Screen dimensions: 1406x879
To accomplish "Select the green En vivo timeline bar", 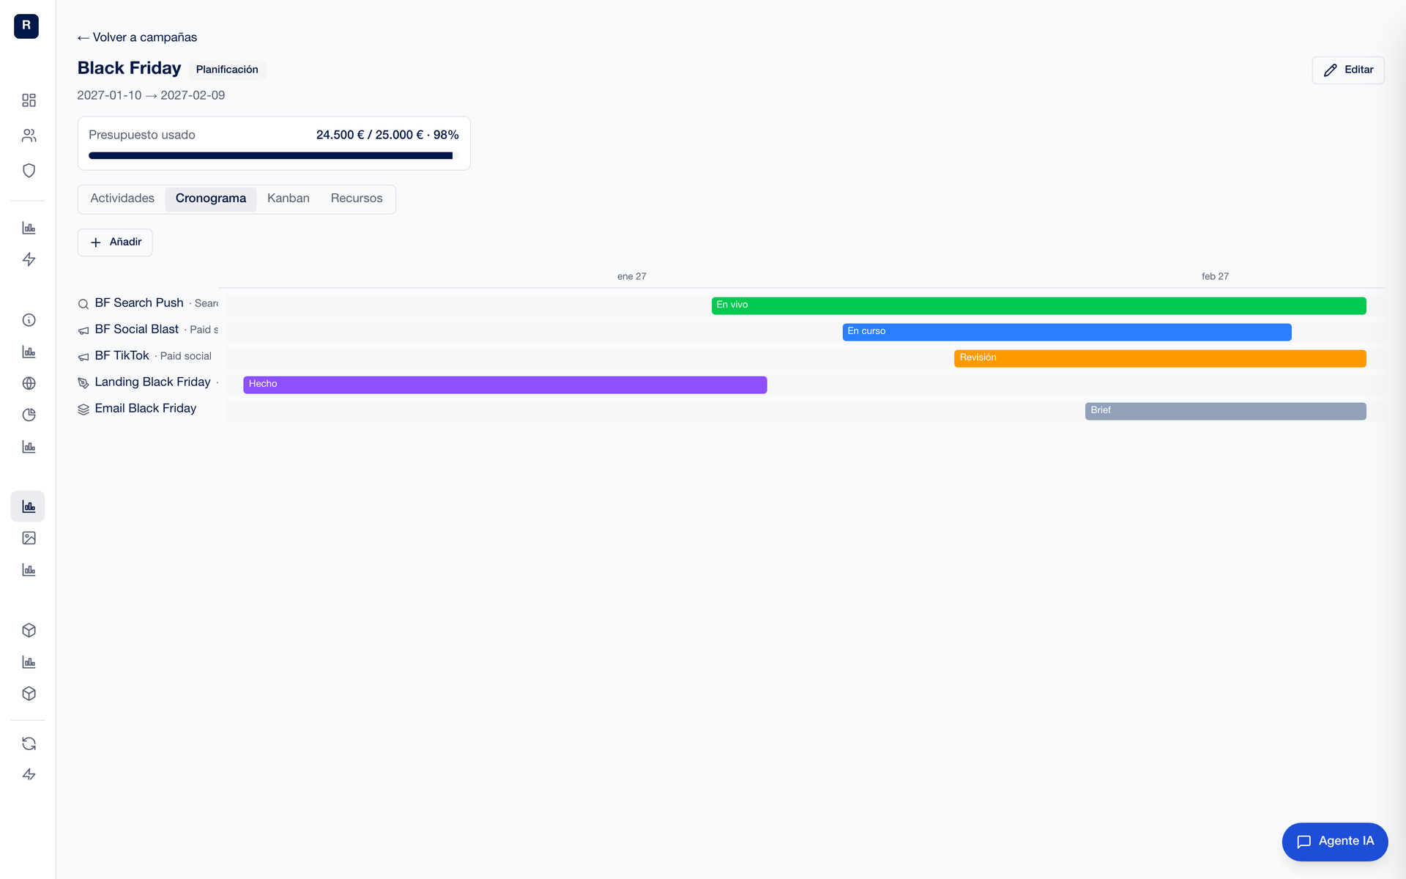I will [x=1038, y=305].
